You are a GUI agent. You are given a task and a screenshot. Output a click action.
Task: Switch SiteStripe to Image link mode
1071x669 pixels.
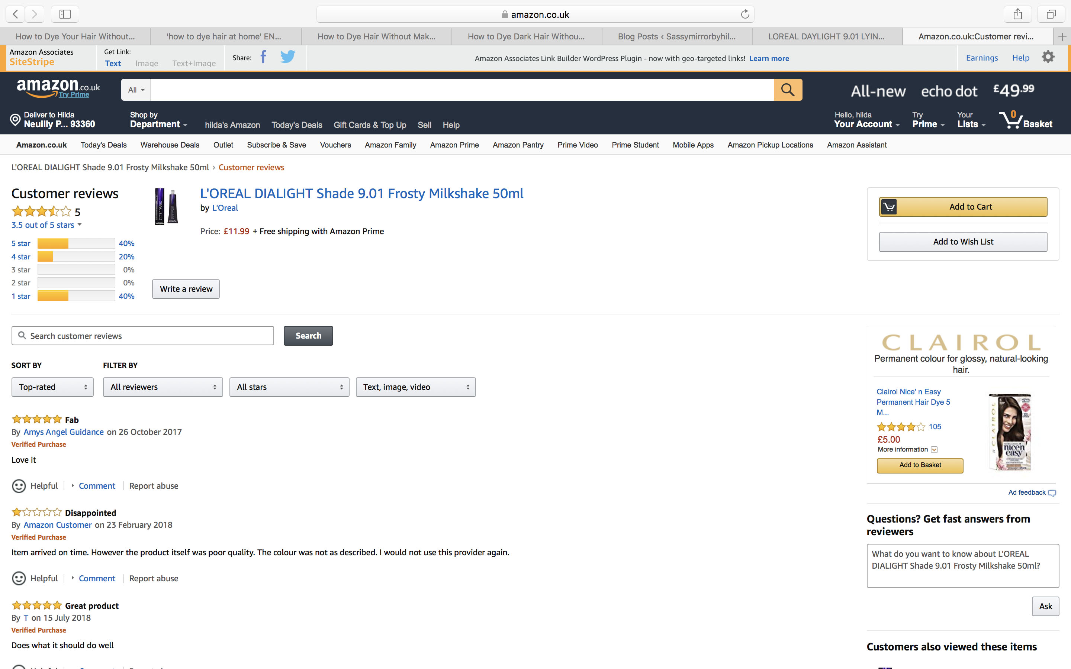click(147, 63)
